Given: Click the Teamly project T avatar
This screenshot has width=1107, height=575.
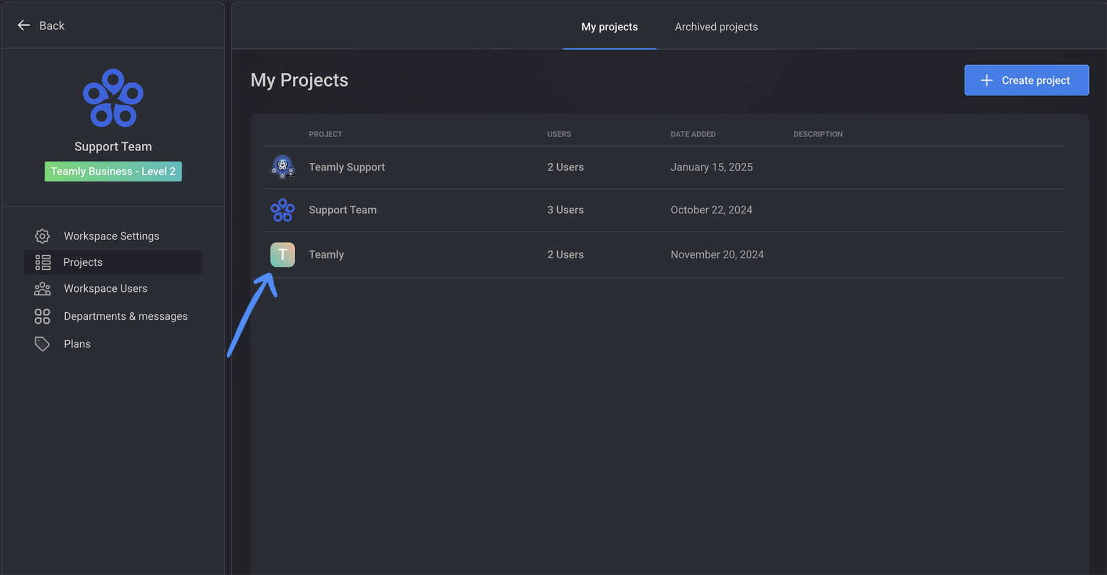Looking at the screenshot, I should (282, 255).
